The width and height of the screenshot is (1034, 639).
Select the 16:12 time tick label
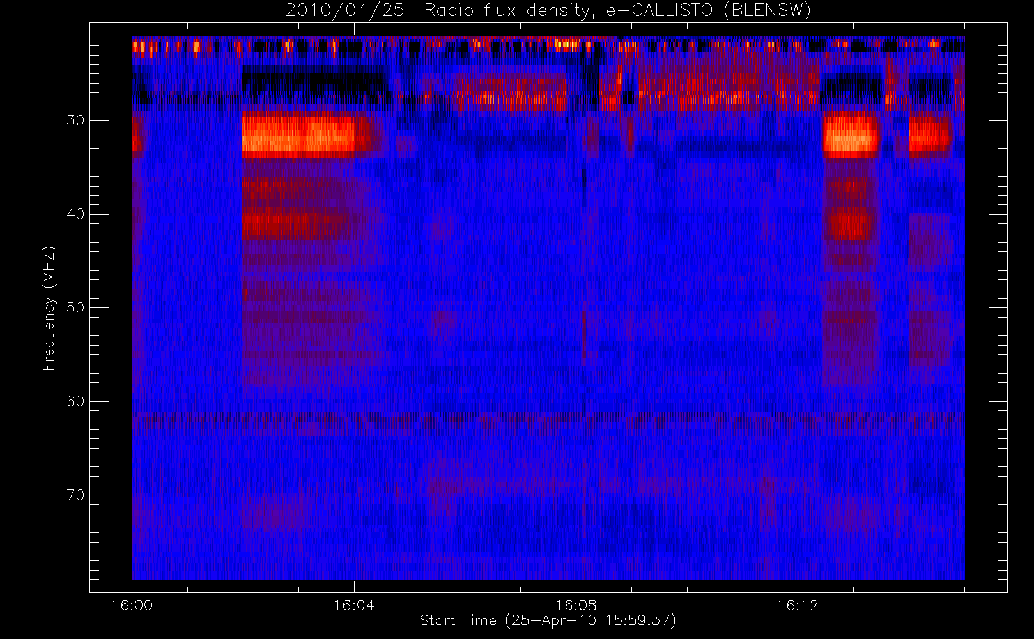[798, 605]
